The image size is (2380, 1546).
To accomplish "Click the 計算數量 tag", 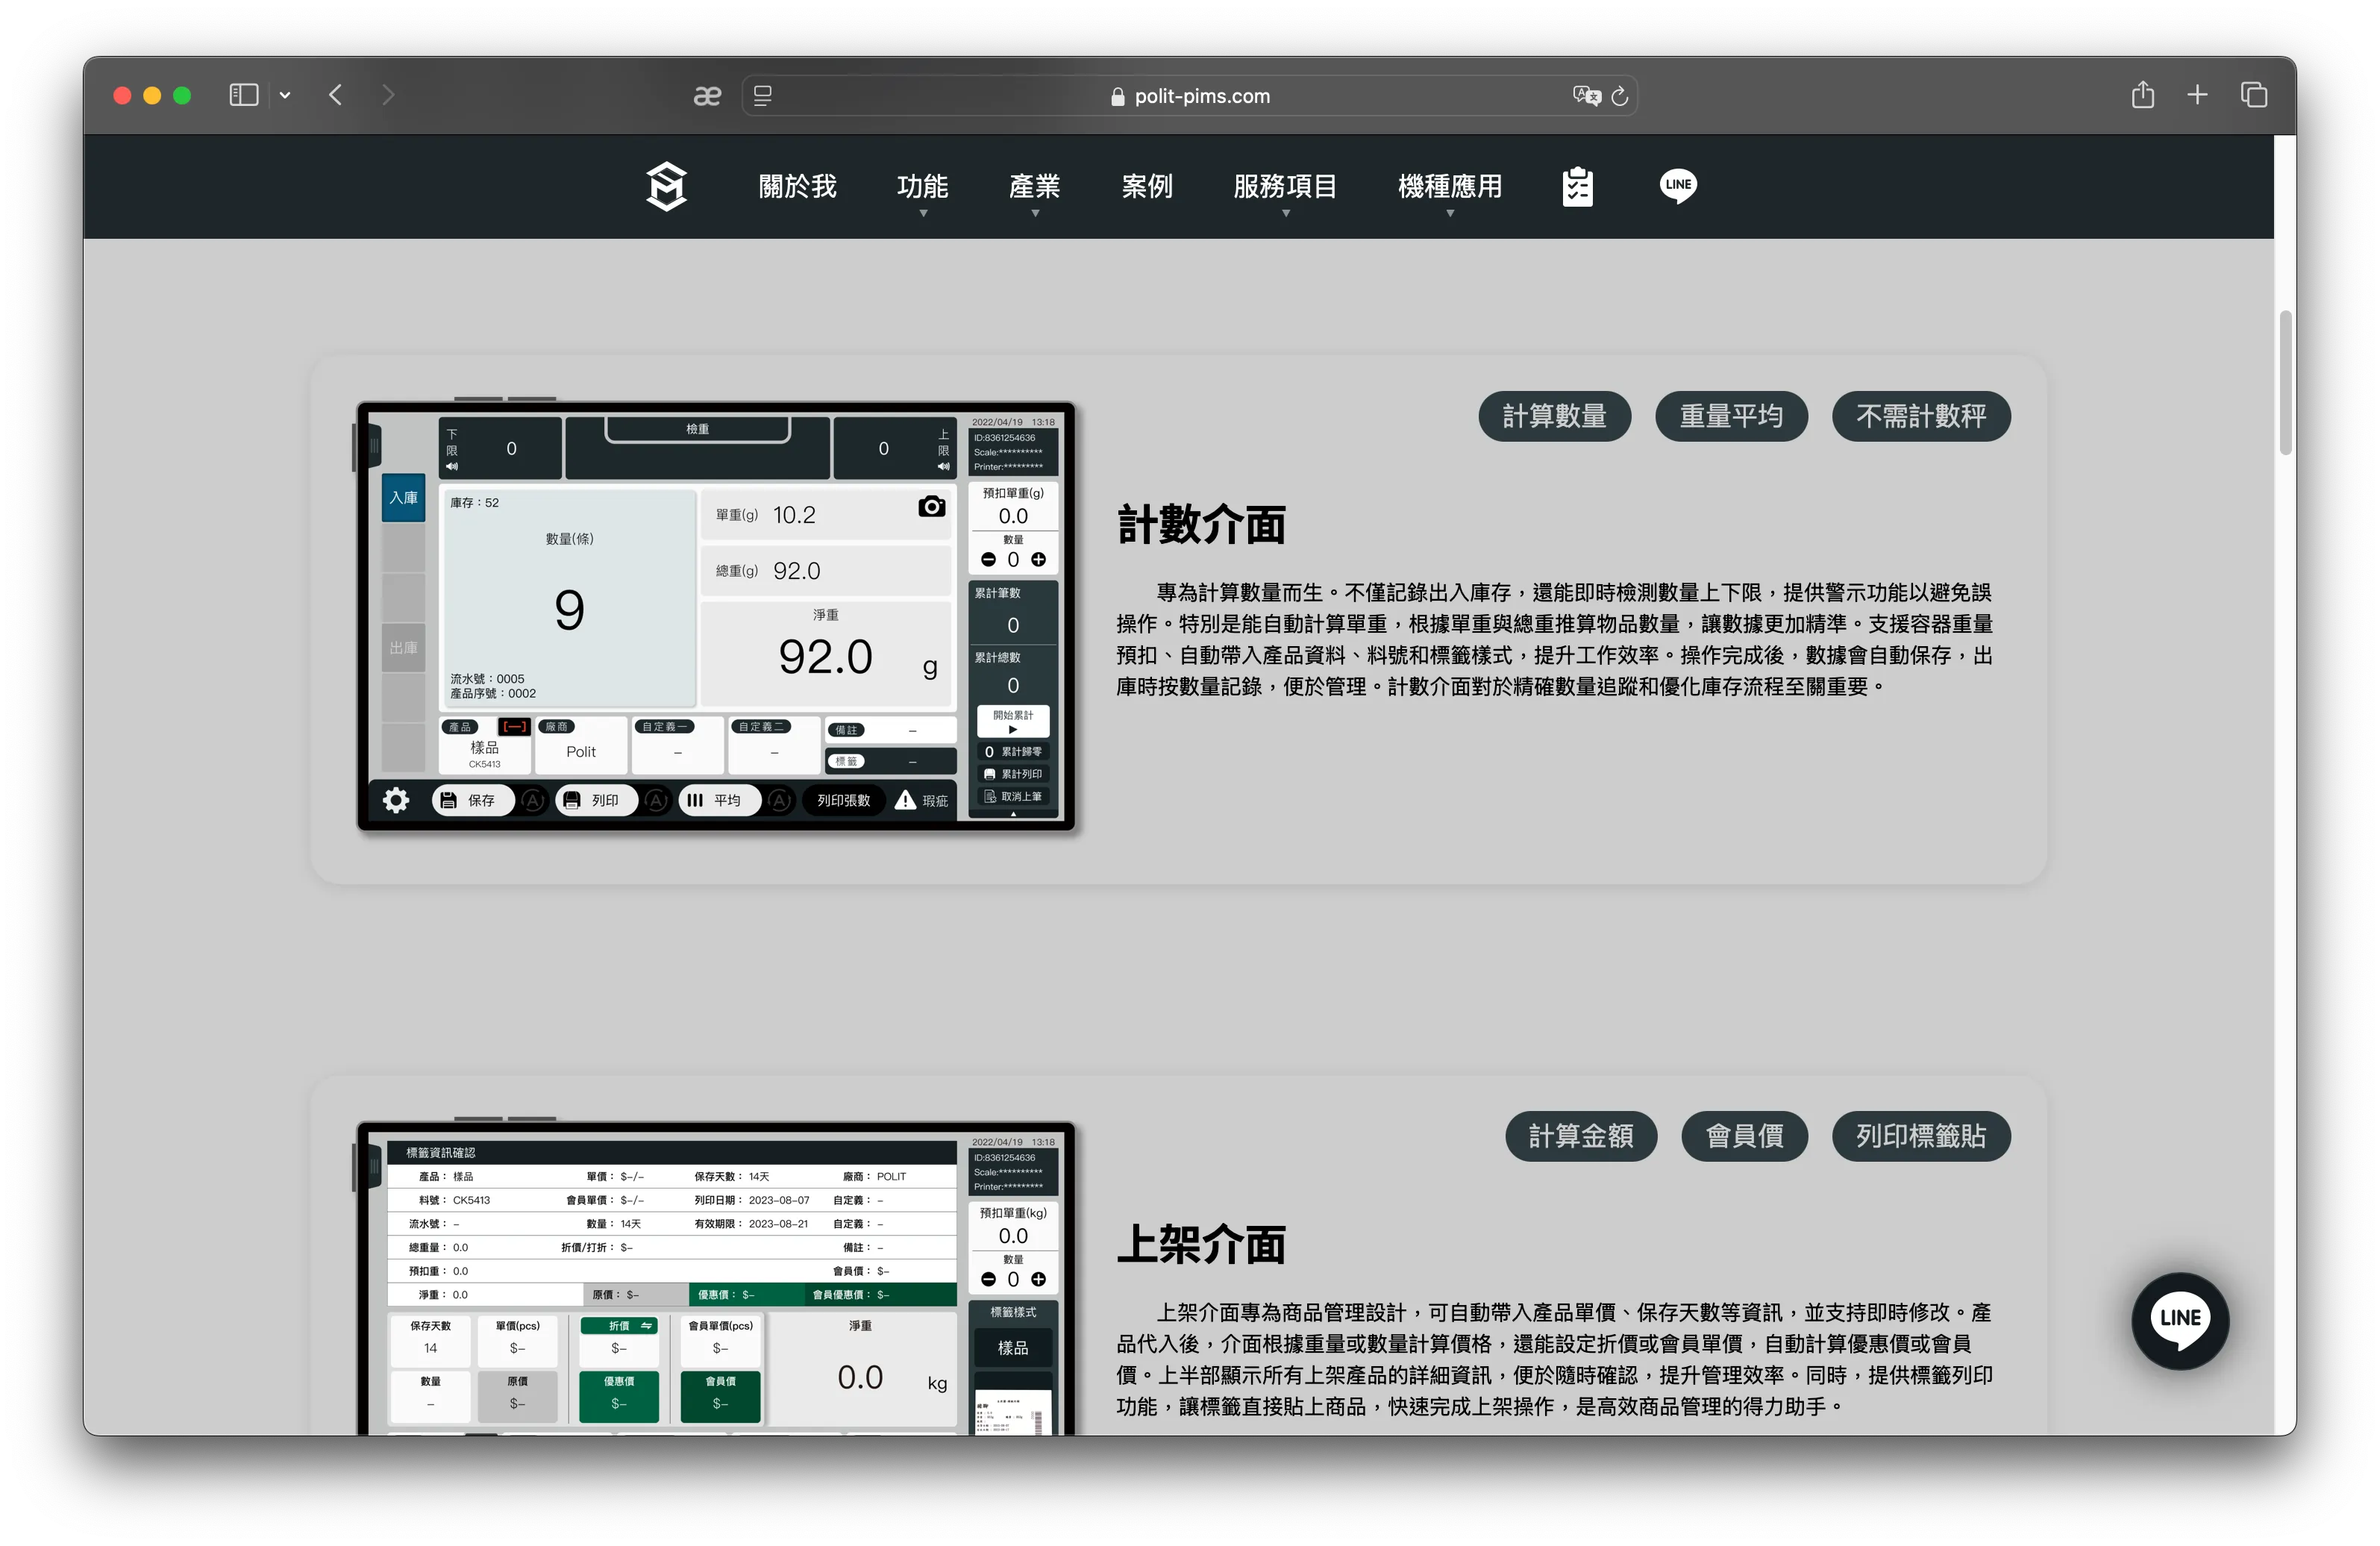I will 1554,416.
